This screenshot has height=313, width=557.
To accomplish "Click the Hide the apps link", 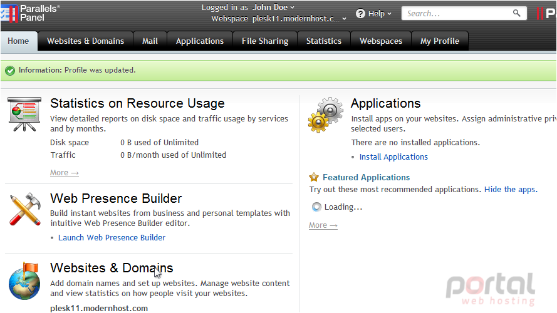I will point(511,189).
